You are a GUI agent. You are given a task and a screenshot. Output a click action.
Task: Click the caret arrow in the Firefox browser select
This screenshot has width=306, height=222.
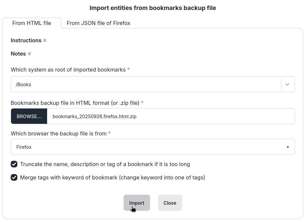coord(288,147)
